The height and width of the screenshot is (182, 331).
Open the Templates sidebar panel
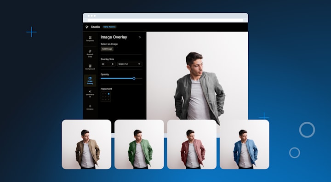point(90,39)
